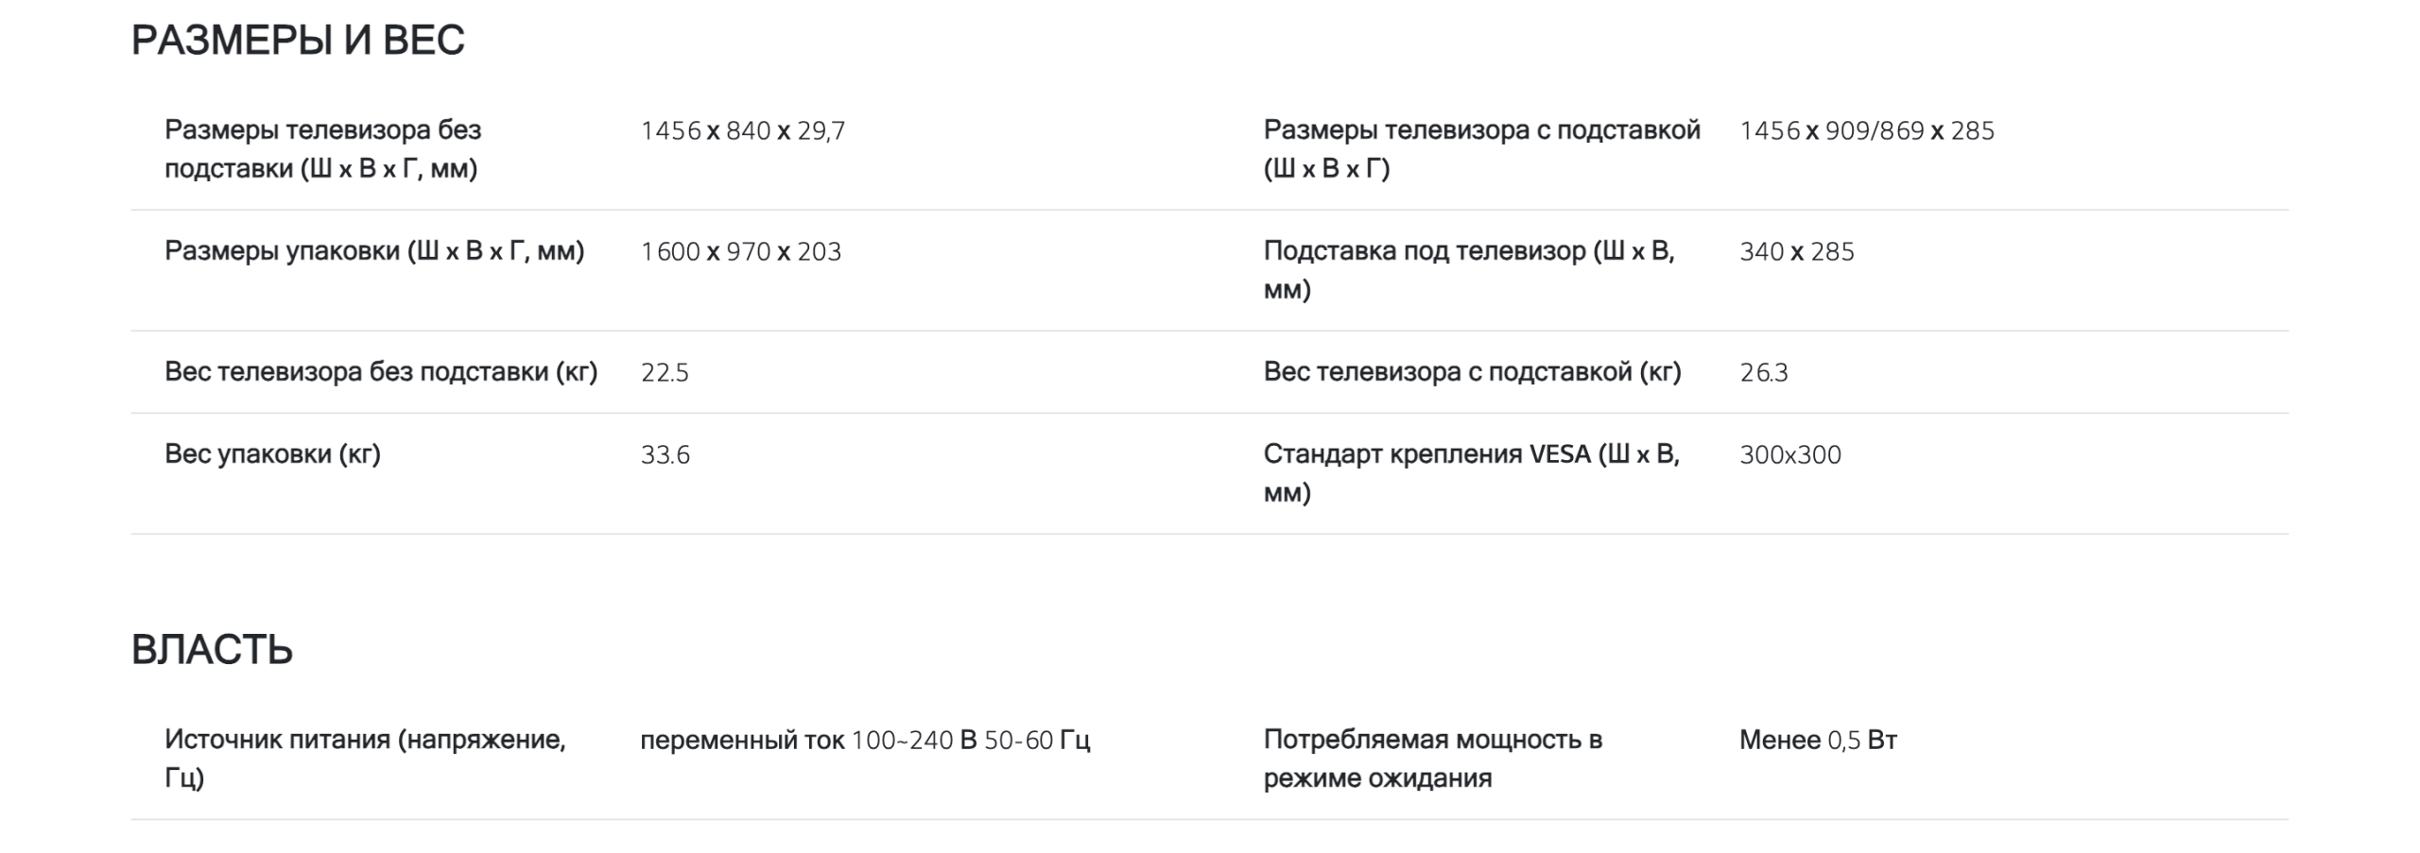Select the label Размеры телевизора без подставки
Image resolution: width=2420 pixels, height=853 pixels.
tap(323, 149)
